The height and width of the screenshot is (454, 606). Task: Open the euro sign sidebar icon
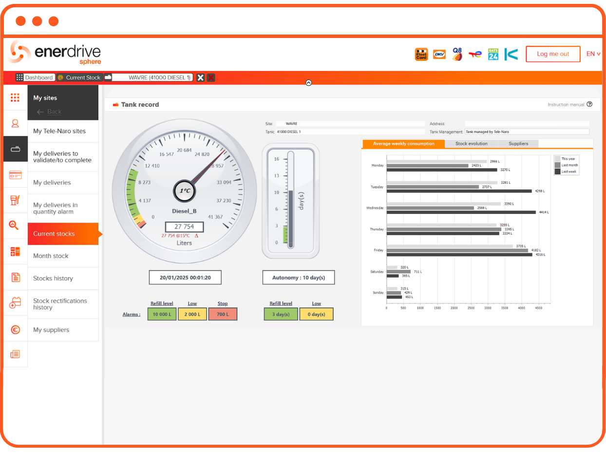[x=15, y=330]
